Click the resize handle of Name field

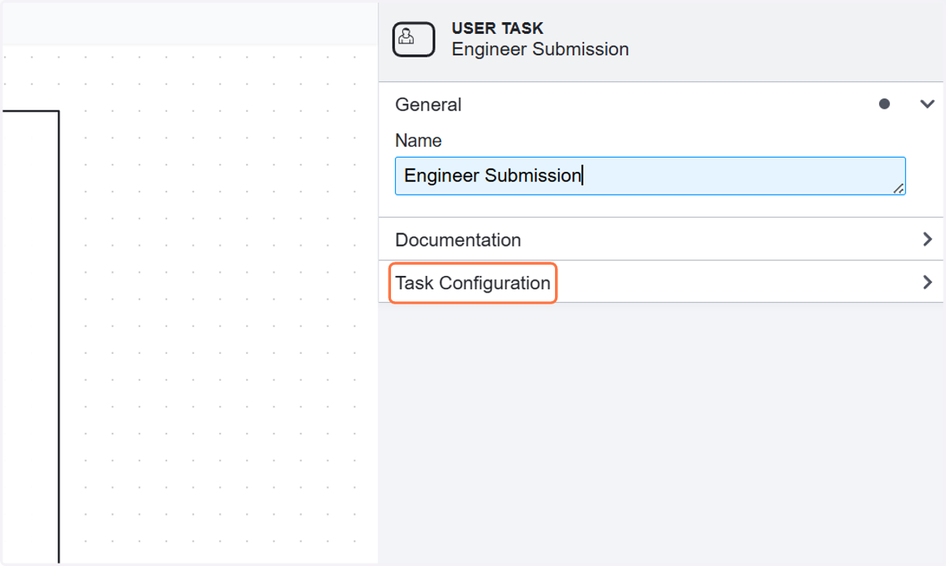pyautogui.click(x=898, y=188)
